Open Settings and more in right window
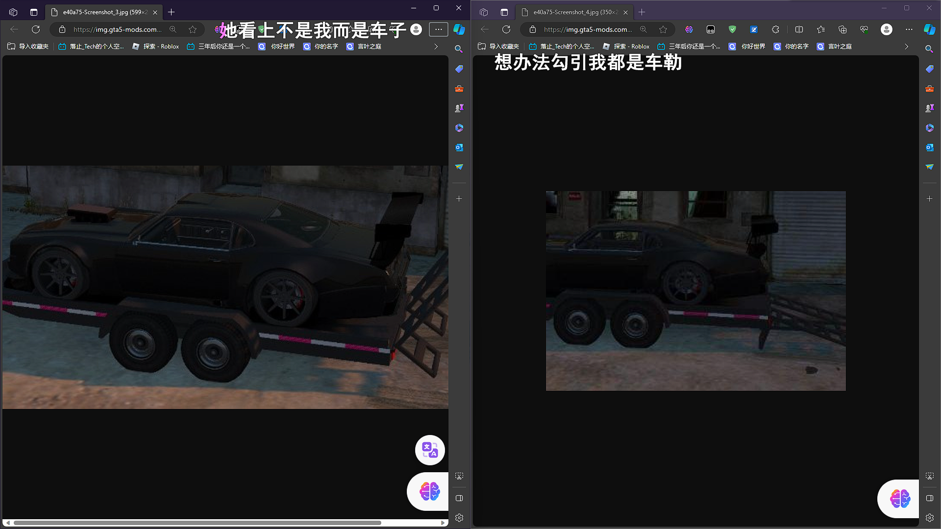Screen dimensions: 941x529 [x=909, y=29]
